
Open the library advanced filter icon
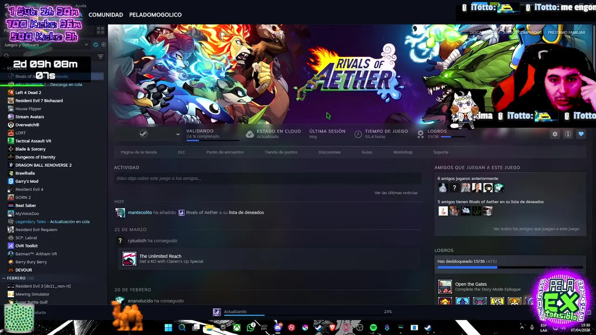100,56
